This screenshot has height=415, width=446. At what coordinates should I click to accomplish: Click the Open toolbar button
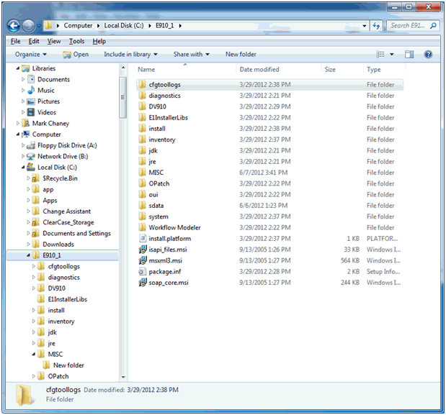click(76, 54)
